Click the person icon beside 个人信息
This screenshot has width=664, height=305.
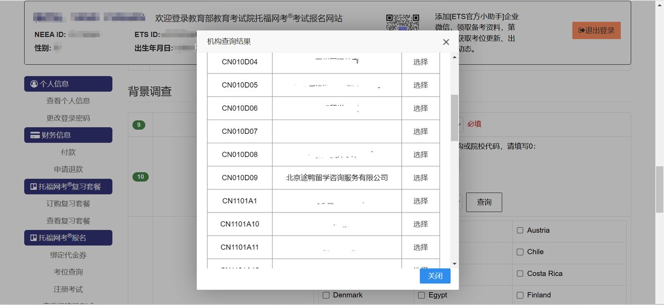[34, 84]
